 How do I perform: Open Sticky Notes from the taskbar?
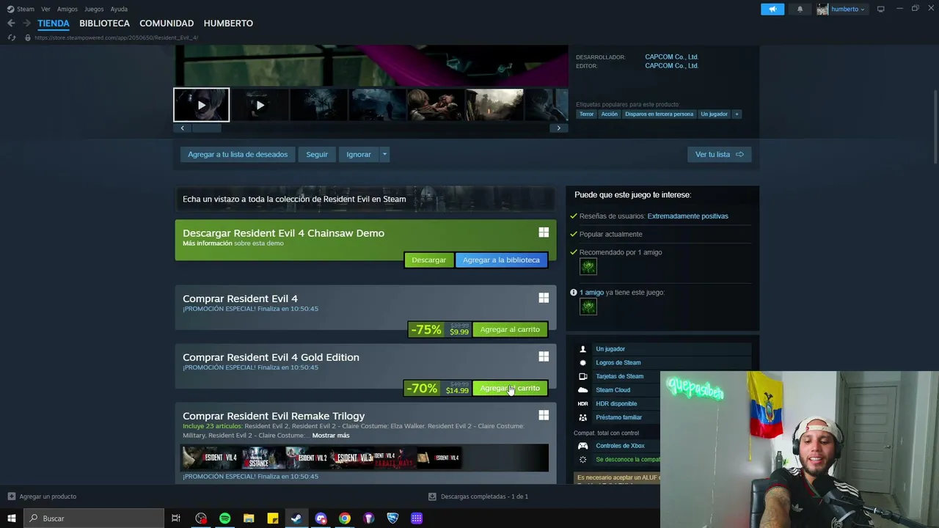[x=273, y=518]
